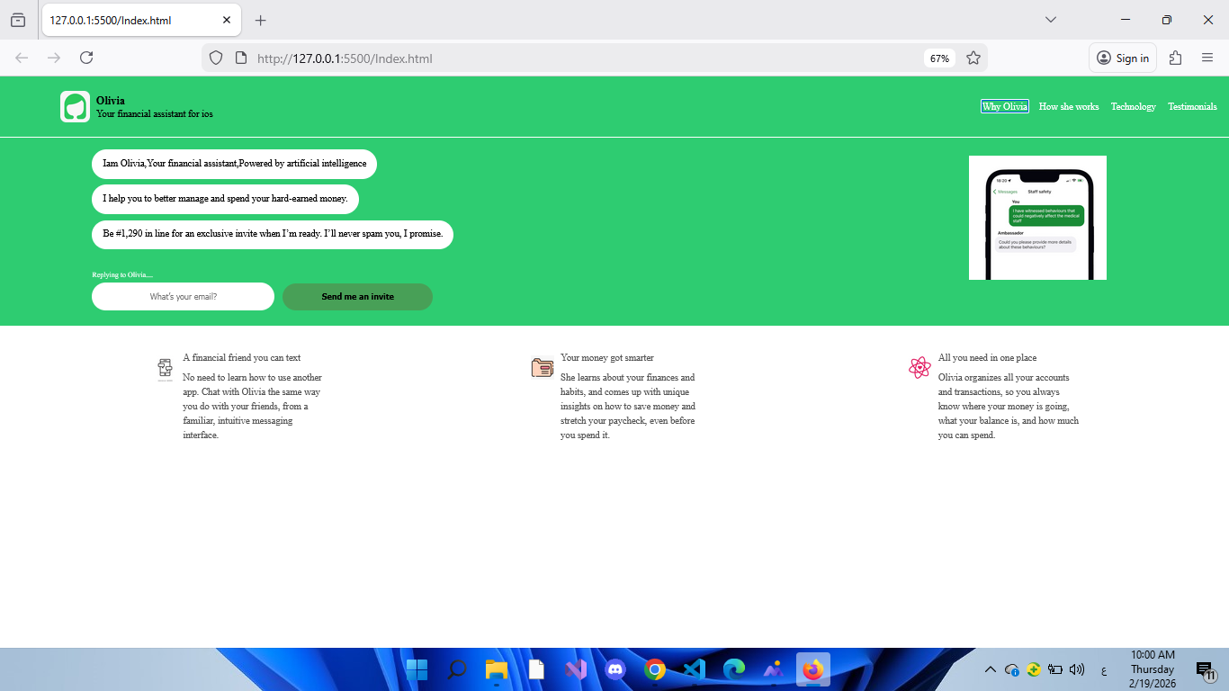Select the 'Why Olivia' navigation link
The image size is (1229, 691).
1004,106
